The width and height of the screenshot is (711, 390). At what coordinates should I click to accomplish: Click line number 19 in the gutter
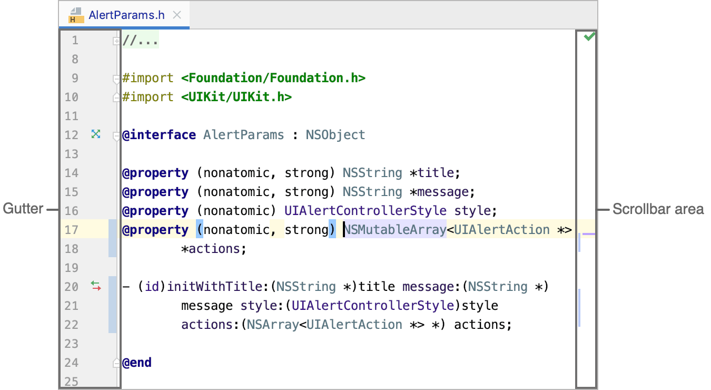71,268
